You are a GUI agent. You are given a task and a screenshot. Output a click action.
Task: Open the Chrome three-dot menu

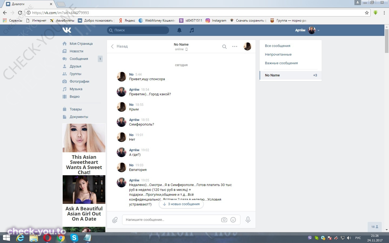384,13
